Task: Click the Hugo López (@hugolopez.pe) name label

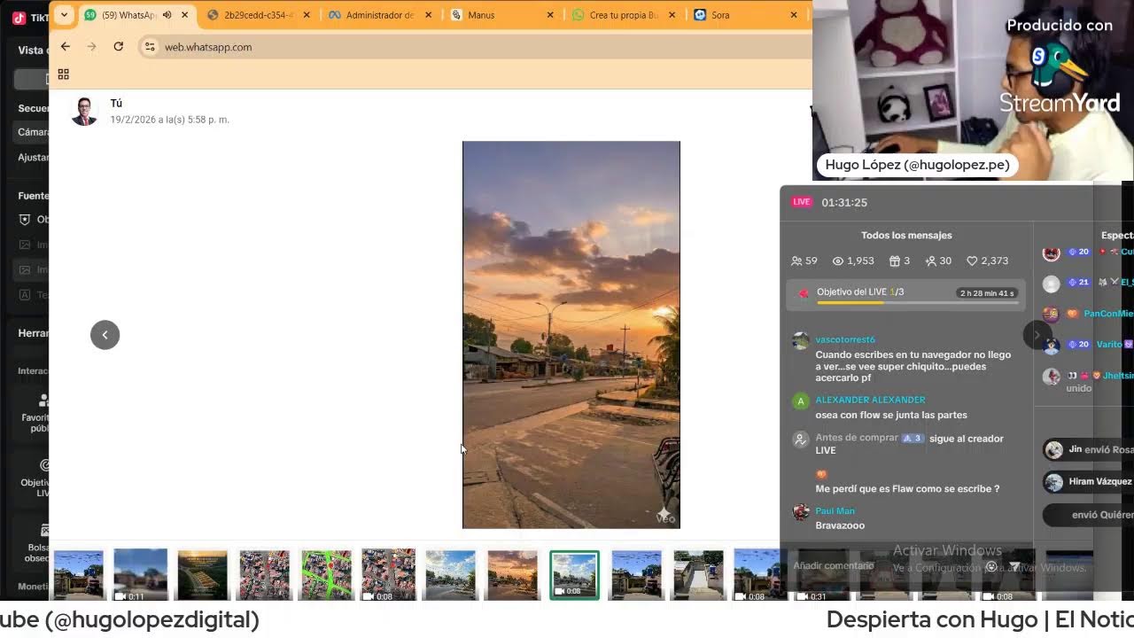Action: 917,165
